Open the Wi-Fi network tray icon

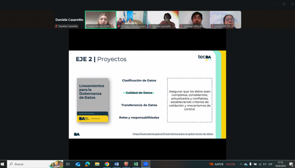click(x=260, y=164)
